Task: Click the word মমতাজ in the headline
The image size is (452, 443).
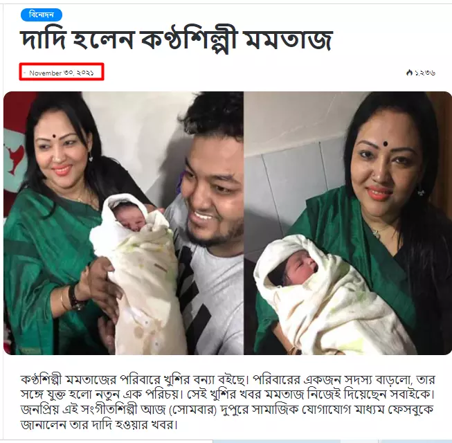Action: tap(289, 39)
